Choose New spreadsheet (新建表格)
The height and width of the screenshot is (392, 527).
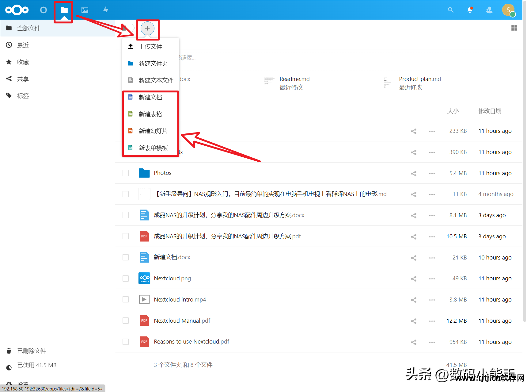coord(150,114)
